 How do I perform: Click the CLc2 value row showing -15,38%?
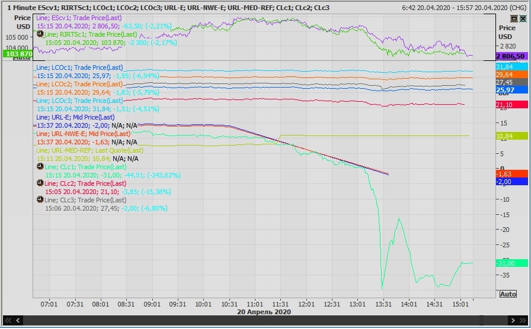pos(108,192)
